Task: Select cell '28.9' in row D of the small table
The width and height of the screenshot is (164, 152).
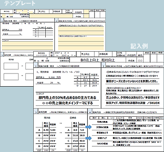Action: [94, 85]
